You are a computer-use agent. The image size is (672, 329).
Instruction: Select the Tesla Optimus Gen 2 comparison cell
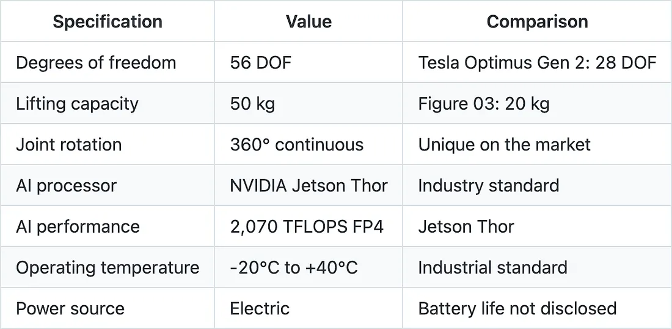click(537, 63)
